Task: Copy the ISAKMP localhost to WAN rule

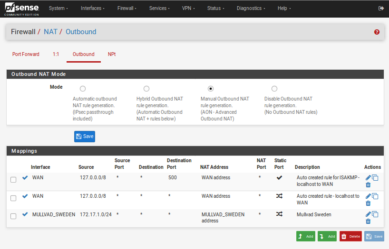Action: [375, 177]
